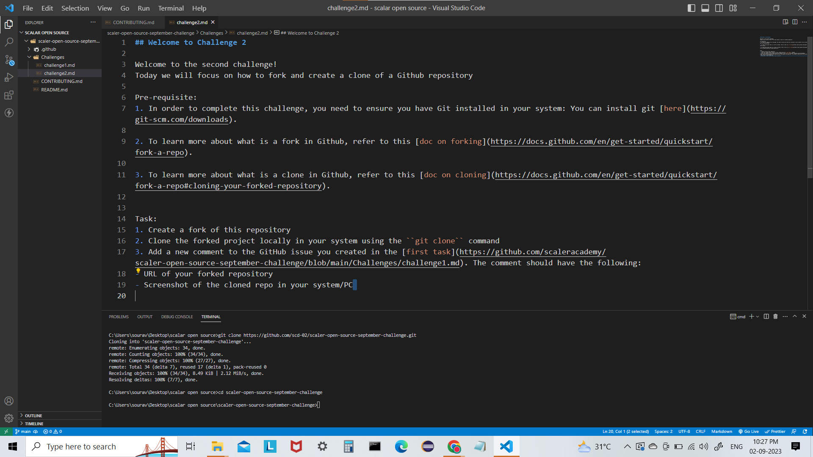The width and height of the screenshot is (813, 457).
Task: Maximize the terminal panel with chevron
Action: click(795, 316)
